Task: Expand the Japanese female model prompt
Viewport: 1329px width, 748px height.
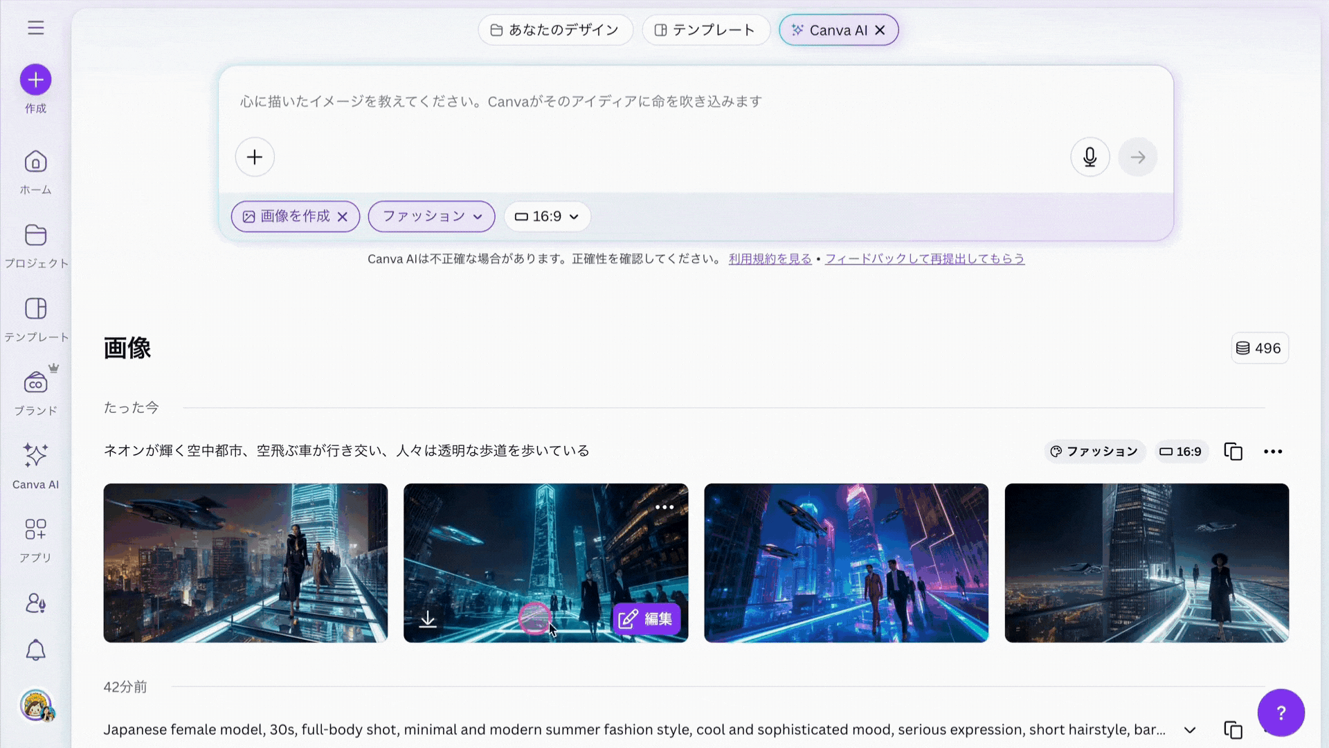Action: click(x=1190, y=730)
